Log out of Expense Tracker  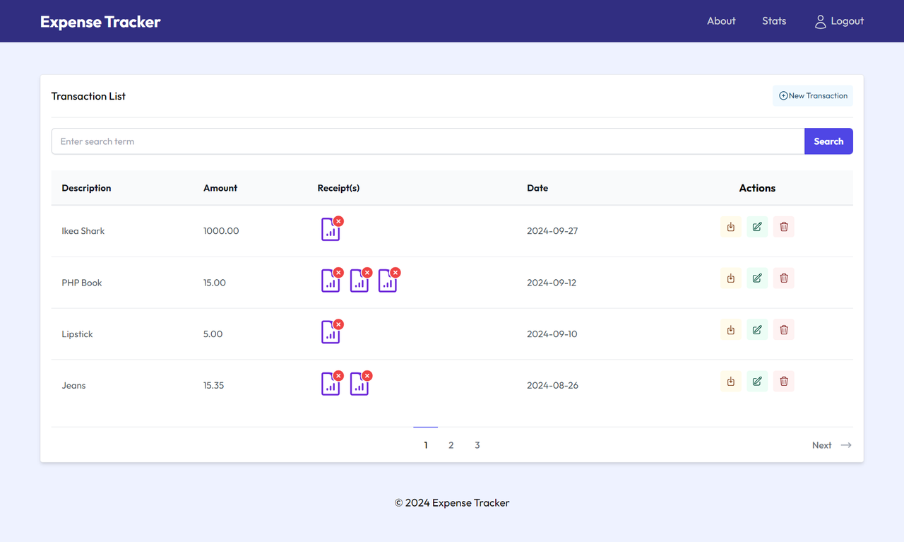click(847, 21)
